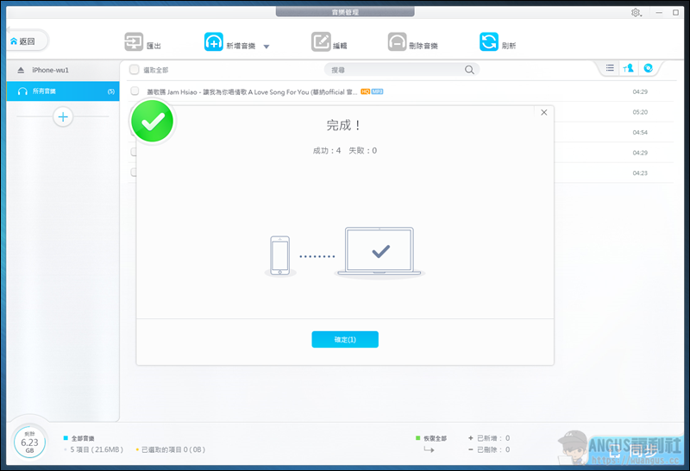
Task: Open the settings gear dropdown
Action: pyautogui.click(x=637, y=13)
